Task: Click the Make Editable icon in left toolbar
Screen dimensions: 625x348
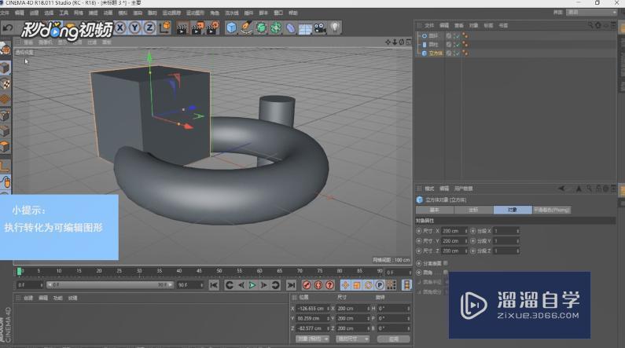Action: (x=6, y=49)
